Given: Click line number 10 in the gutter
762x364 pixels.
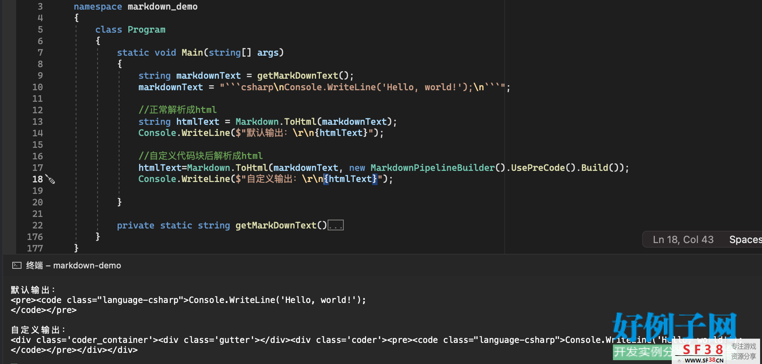Looking at the screenshot, I should click(x=38, y=87).
